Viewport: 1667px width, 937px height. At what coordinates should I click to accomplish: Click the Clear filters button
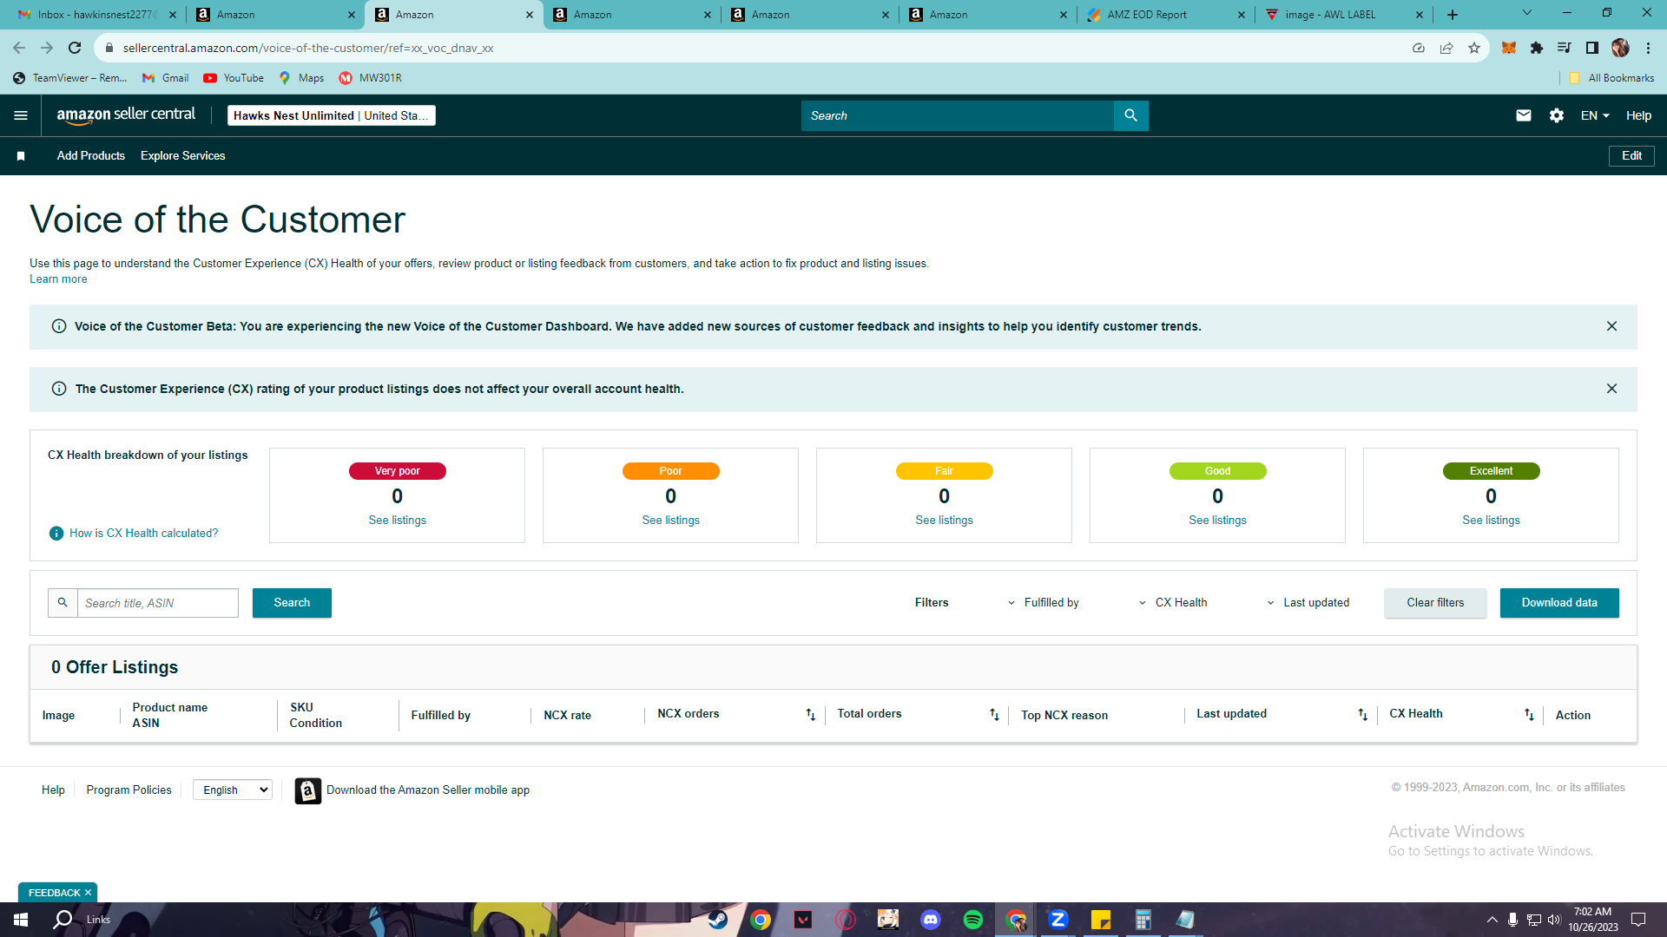tap(1435, 603)
